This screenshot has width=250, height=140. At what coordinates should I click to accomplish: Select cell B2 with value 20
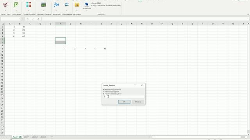pos(20,30)
